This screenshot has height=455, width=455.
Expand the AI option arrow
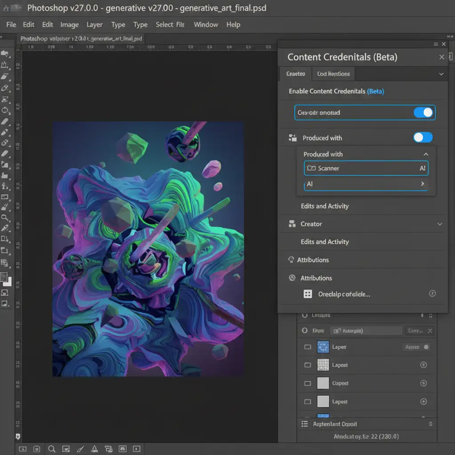(x=422, y=184)
